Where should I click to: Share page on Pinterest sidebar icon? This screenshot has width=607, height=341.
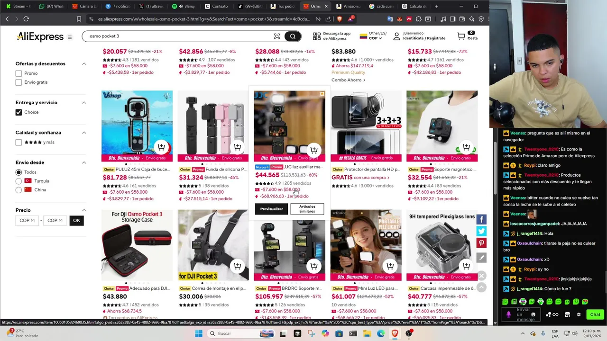tap(481, 243)
